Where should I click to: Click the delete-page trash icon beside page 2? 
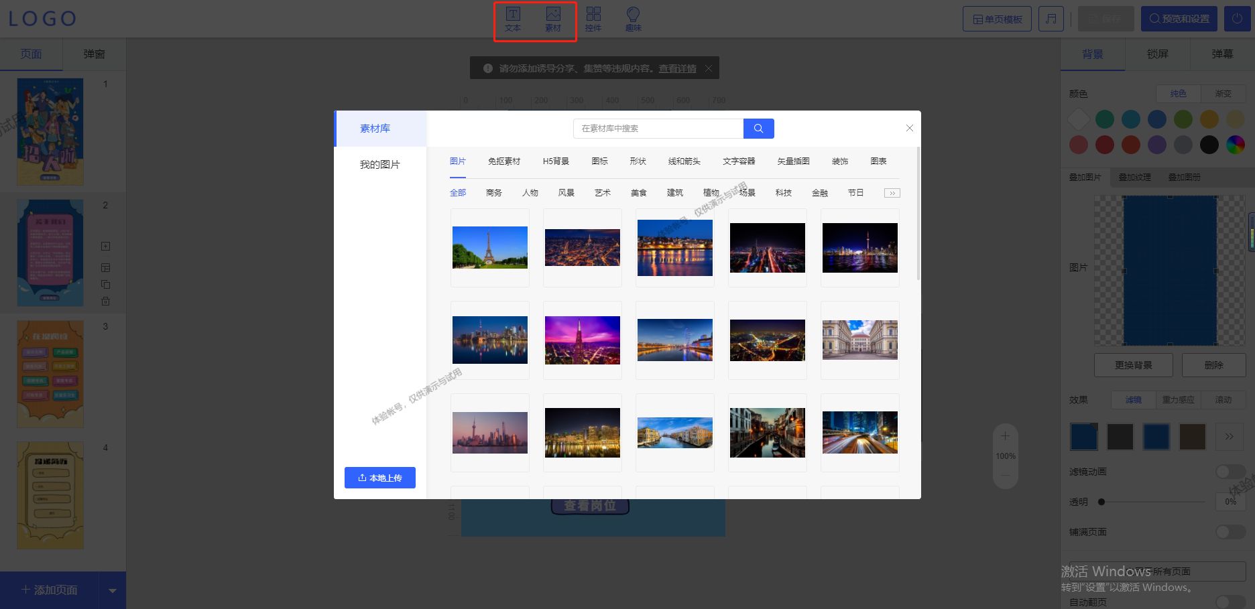(x=105, y=301)
